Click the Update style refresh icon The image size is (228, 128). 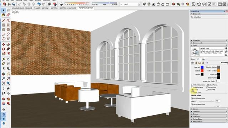coord(226,55)
